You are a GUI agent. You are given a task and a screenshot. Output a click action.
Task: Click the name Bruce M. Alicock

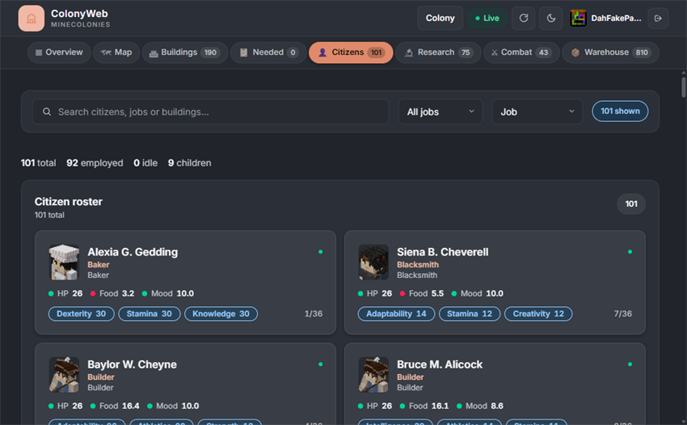pos(440,364)
